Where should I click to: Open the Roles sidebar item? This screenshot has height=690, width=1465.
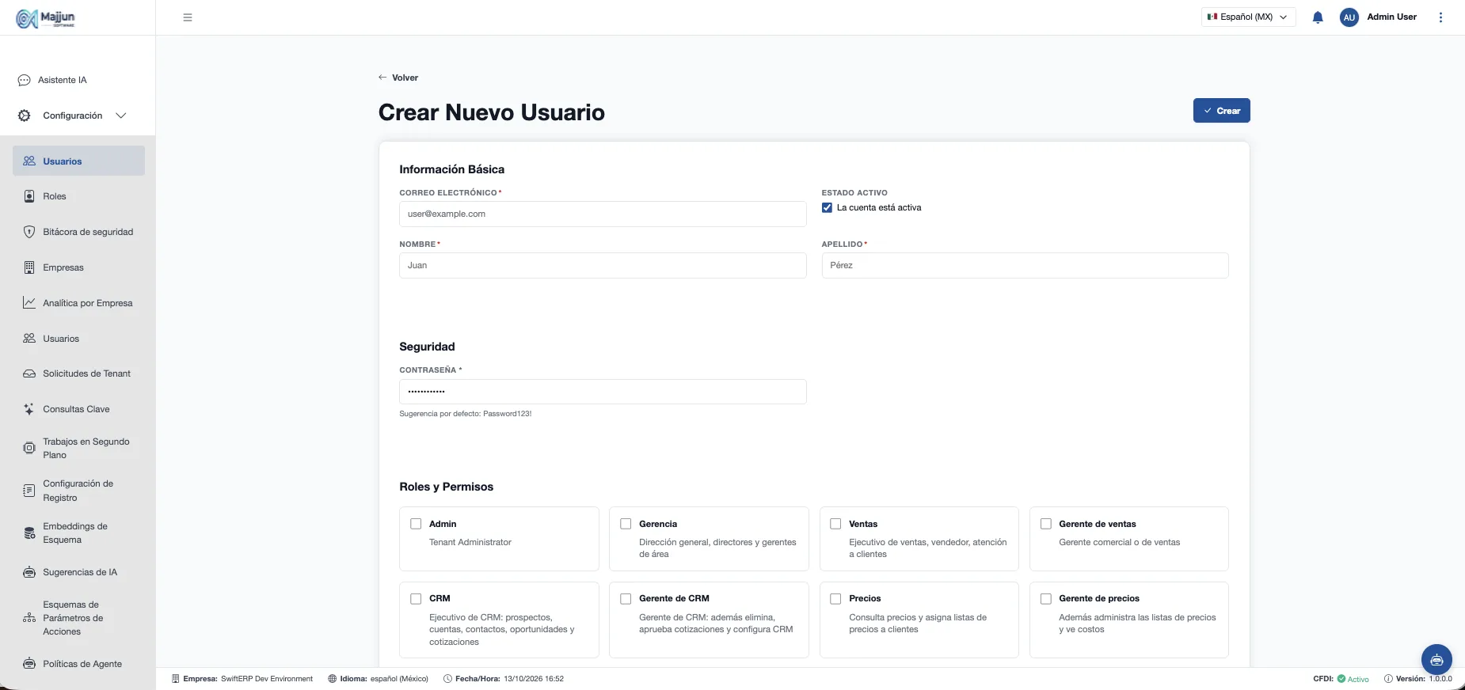pyautogui.click(x=78, y=196)
